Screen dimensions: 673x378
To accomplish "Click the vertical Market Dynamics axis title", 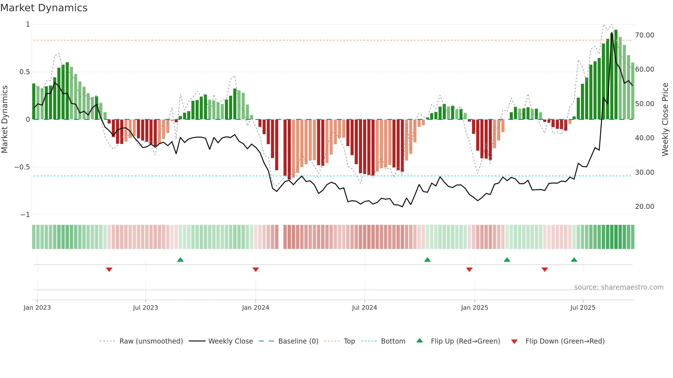I will pyautogui.click(x=4, y=119).
